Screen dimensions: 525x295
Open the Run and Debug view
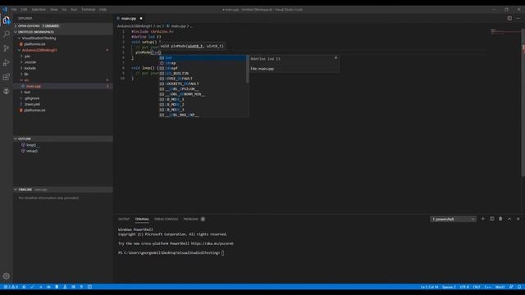(x=7, y=62)
